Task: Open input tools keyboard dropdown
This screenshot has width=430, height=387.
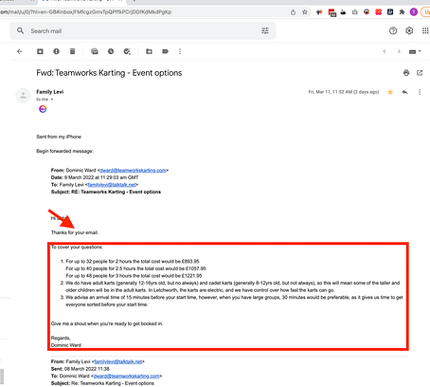Action: [x=415, y=51]
